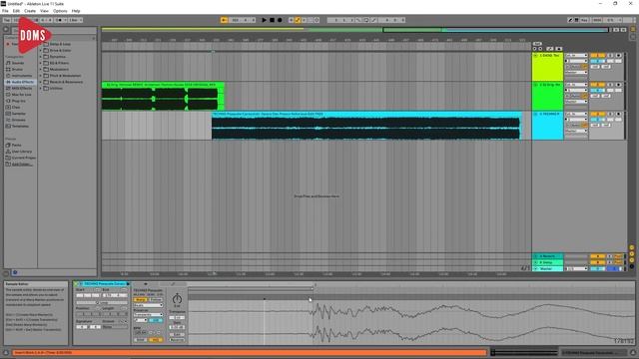Image resolution: width=639 pixels, height=359 pixels.
Task: Open Key Map mode
Action: pos(585,20)
